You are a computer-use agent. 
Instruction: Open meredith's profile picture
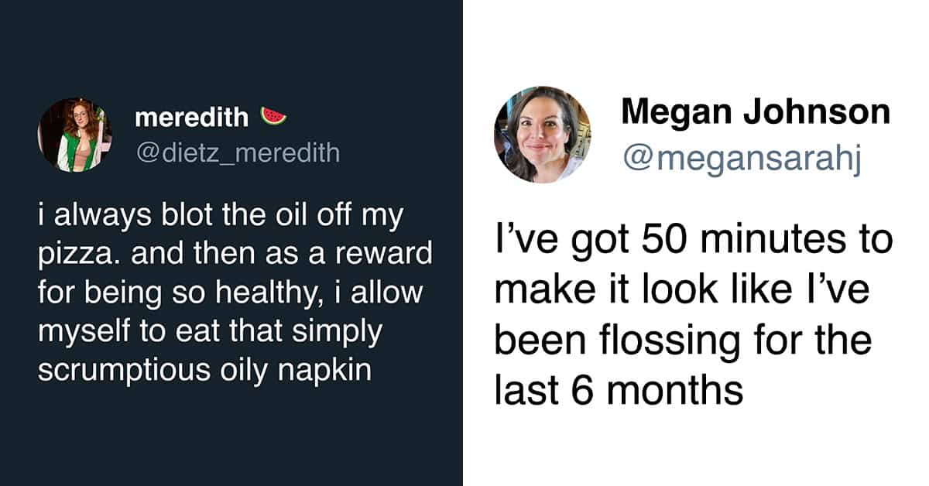pyautogui.click(x=75, y=135)
